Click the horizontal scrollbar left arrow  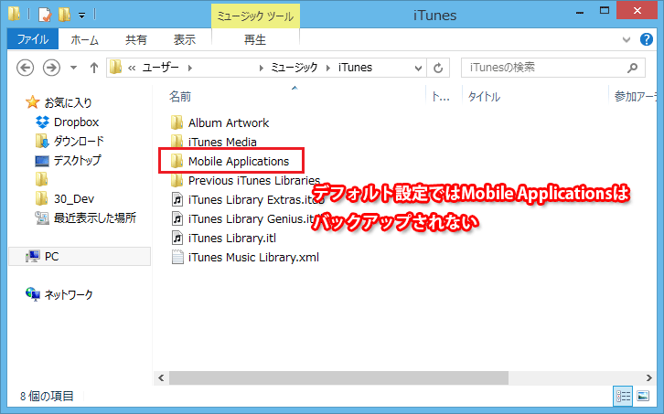click(161, 377)
